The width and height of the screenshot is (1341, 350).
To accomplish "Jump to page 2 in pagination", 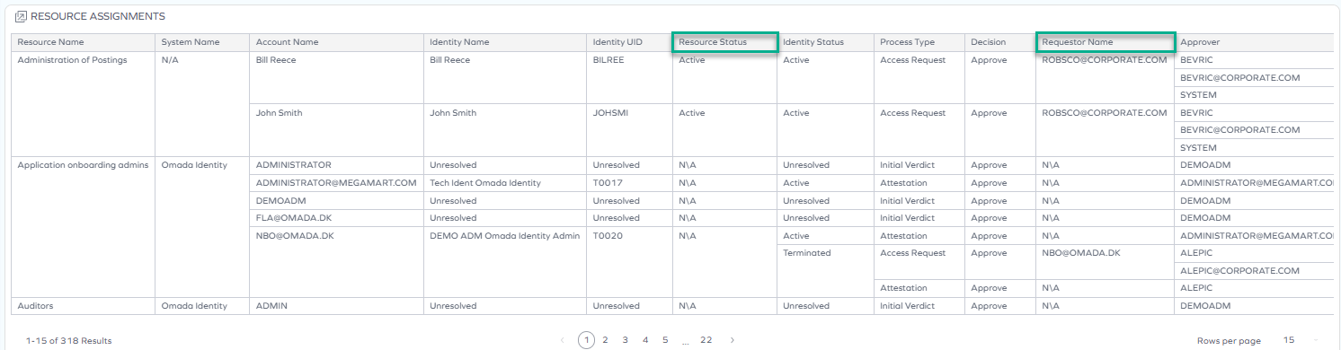I will point(605,340).
